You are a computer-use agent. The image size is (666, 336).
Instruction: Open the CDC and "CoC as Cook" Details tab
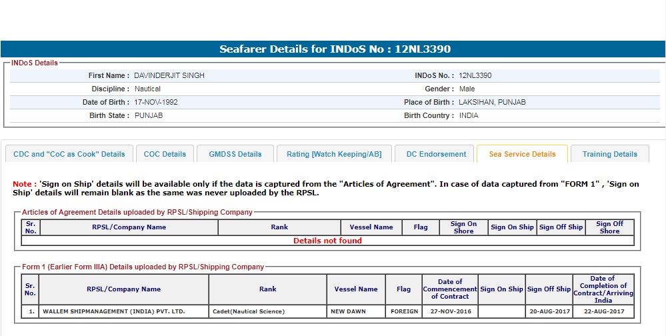(x=69, y=154)
